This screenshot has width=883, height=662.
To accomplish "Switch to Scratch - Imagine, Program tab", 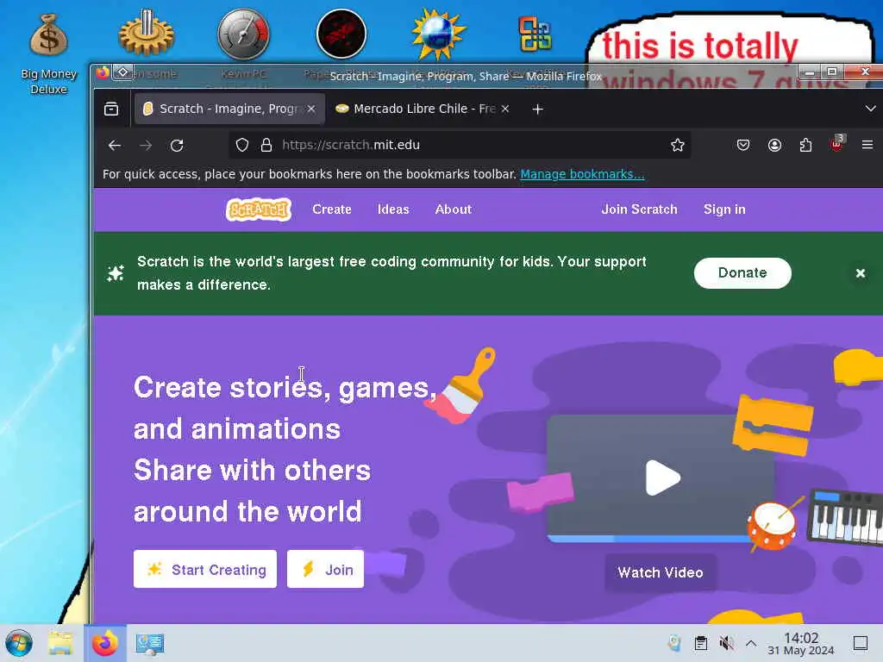I will click(229, 109).
